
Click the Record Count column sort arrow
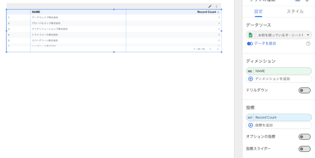pos(218,12)
